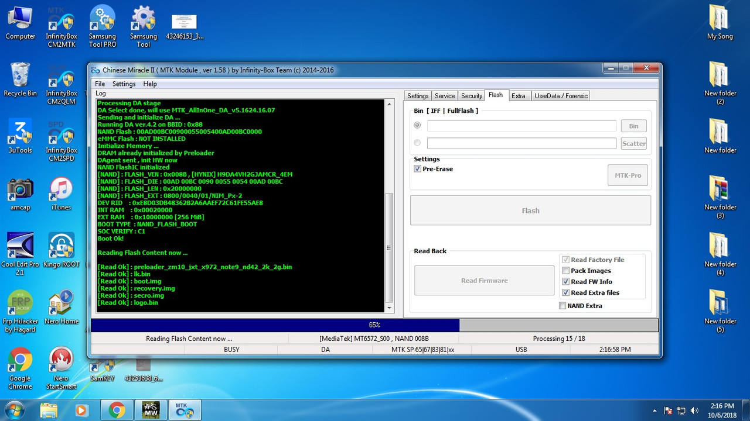The height and width of the screenshot is (421, 750).
Task: Switch to MTK tool in the taskbar
Action: point(185,410)
